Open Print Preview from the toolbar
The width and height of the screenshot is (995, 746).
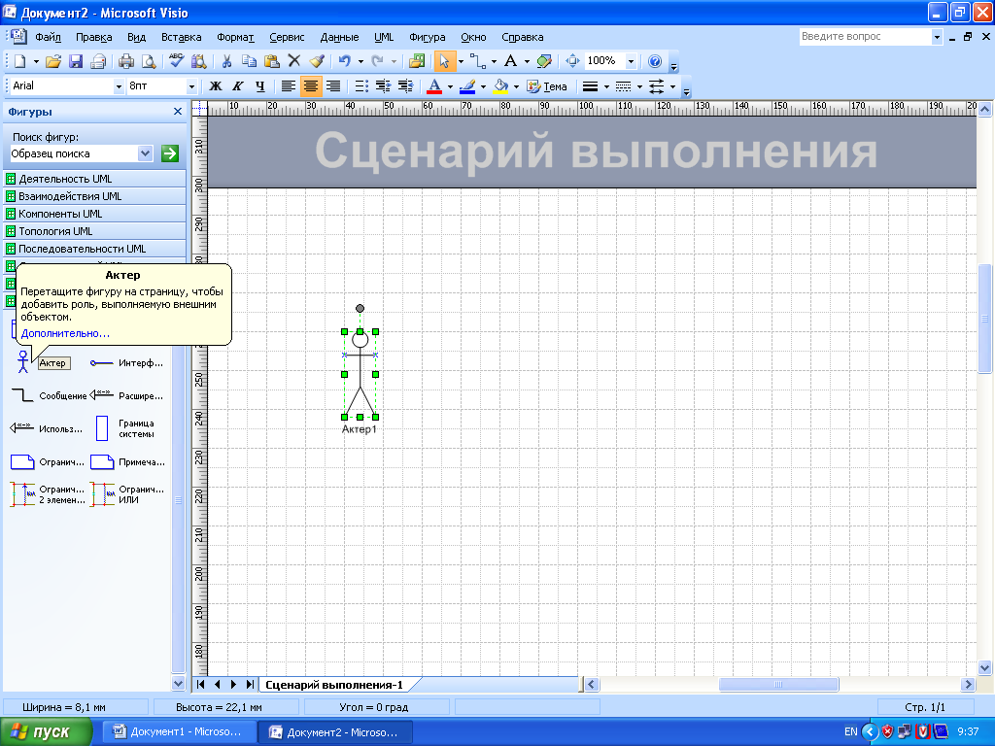[x=149, y=61]
